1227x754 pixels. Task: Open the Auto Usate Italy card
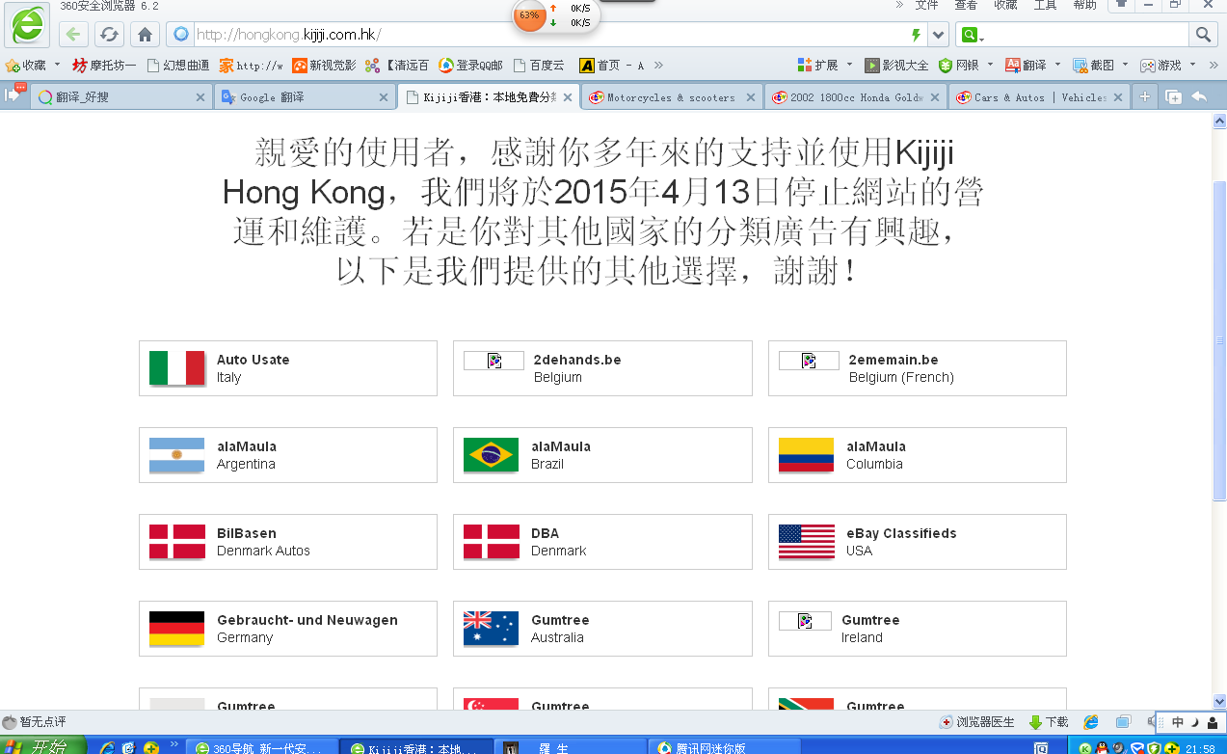pos(288,367)
